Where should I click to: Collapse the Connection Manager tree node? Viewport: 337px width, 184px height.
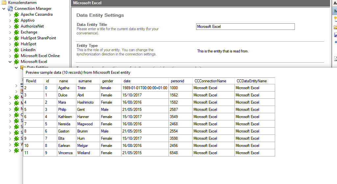click(x=4, y=9)
